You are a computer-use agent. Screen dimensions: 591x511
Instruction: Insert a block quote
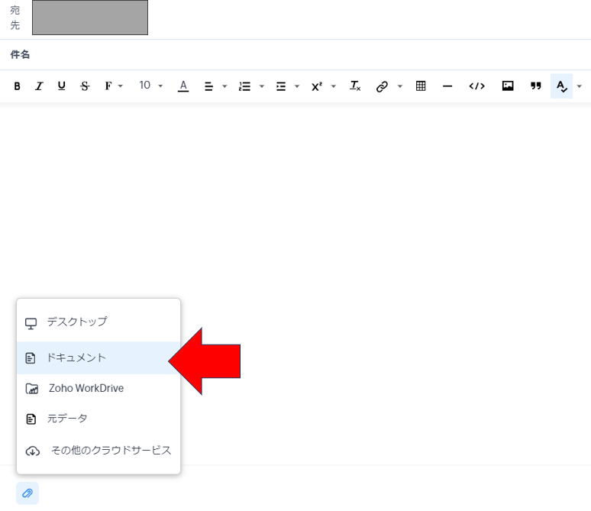click(535, 86)
